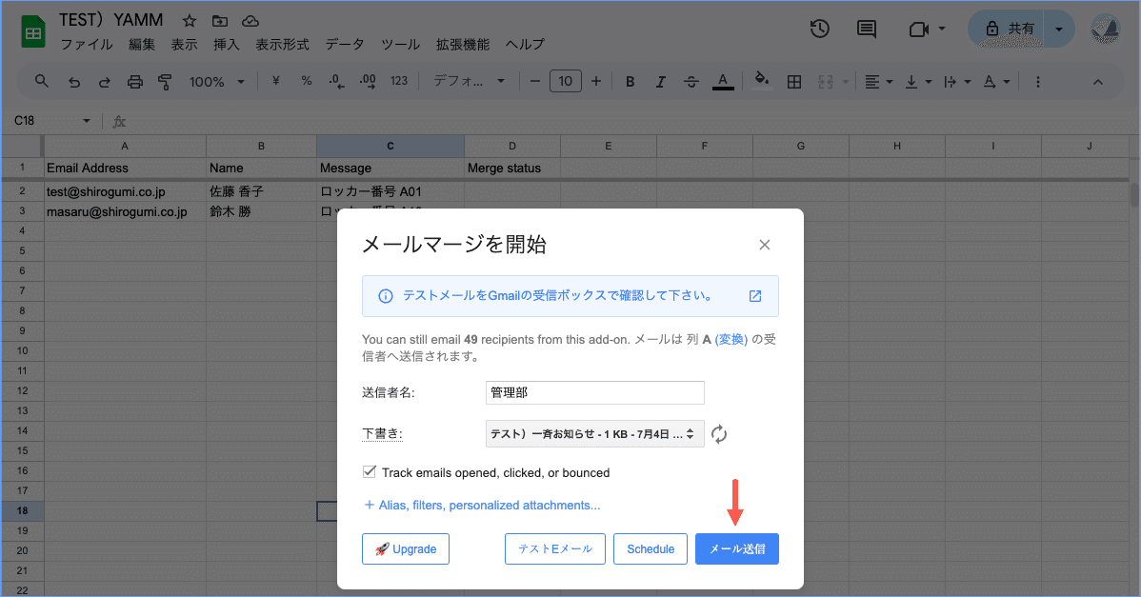Activate the paint format tool
This screenshot has height=597, width=1141.
coord(165,82)
